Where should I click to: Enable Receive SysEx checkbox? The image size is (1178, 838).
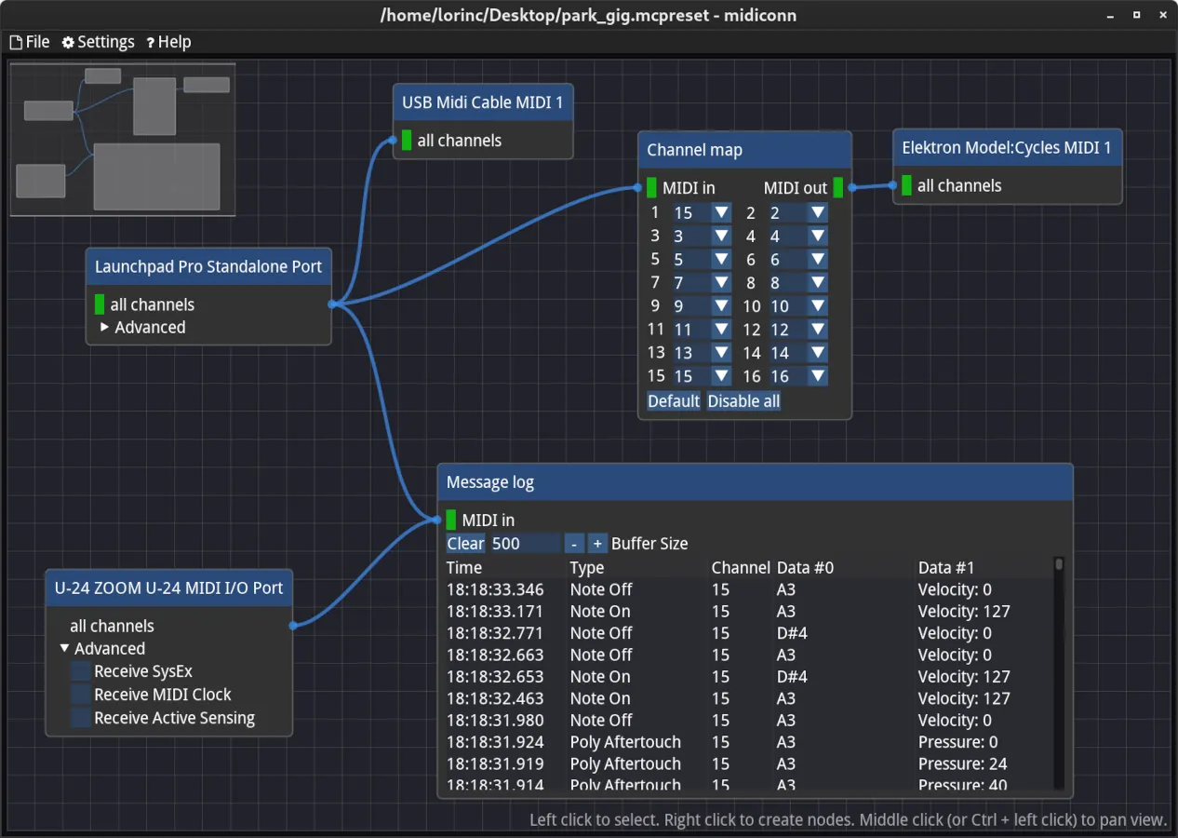point(81,671)
